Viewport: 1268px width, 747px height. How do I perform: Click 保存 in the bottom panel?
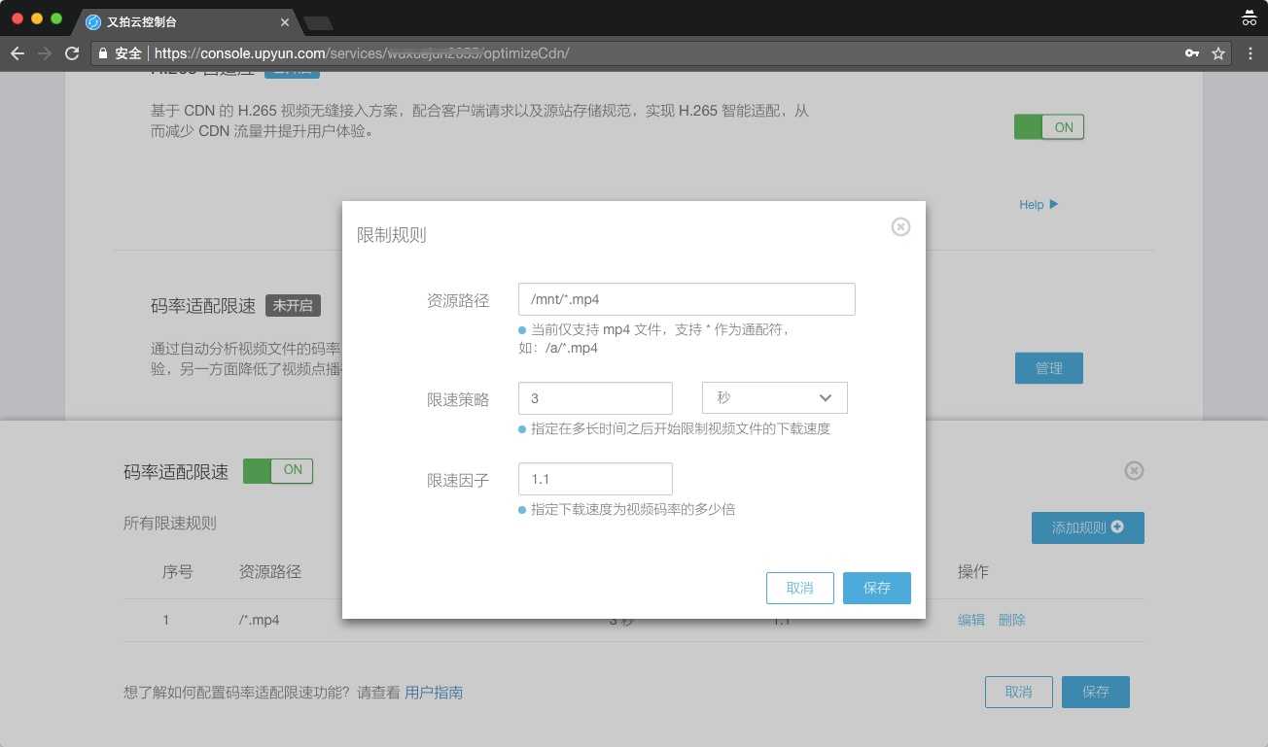pos(1095,692)
